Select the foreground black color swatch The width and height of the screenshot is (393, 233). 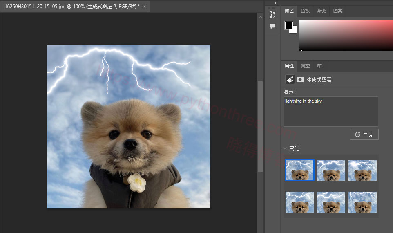tap(289, 25)
